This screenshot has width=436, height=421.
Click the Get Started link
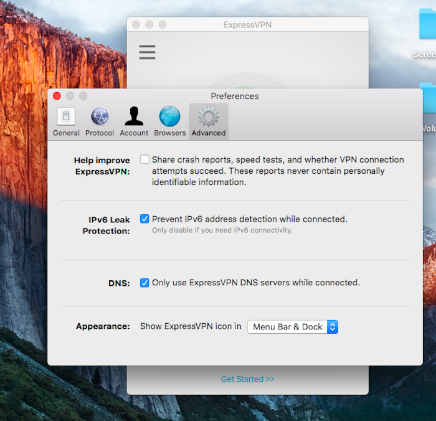(247, 379)
